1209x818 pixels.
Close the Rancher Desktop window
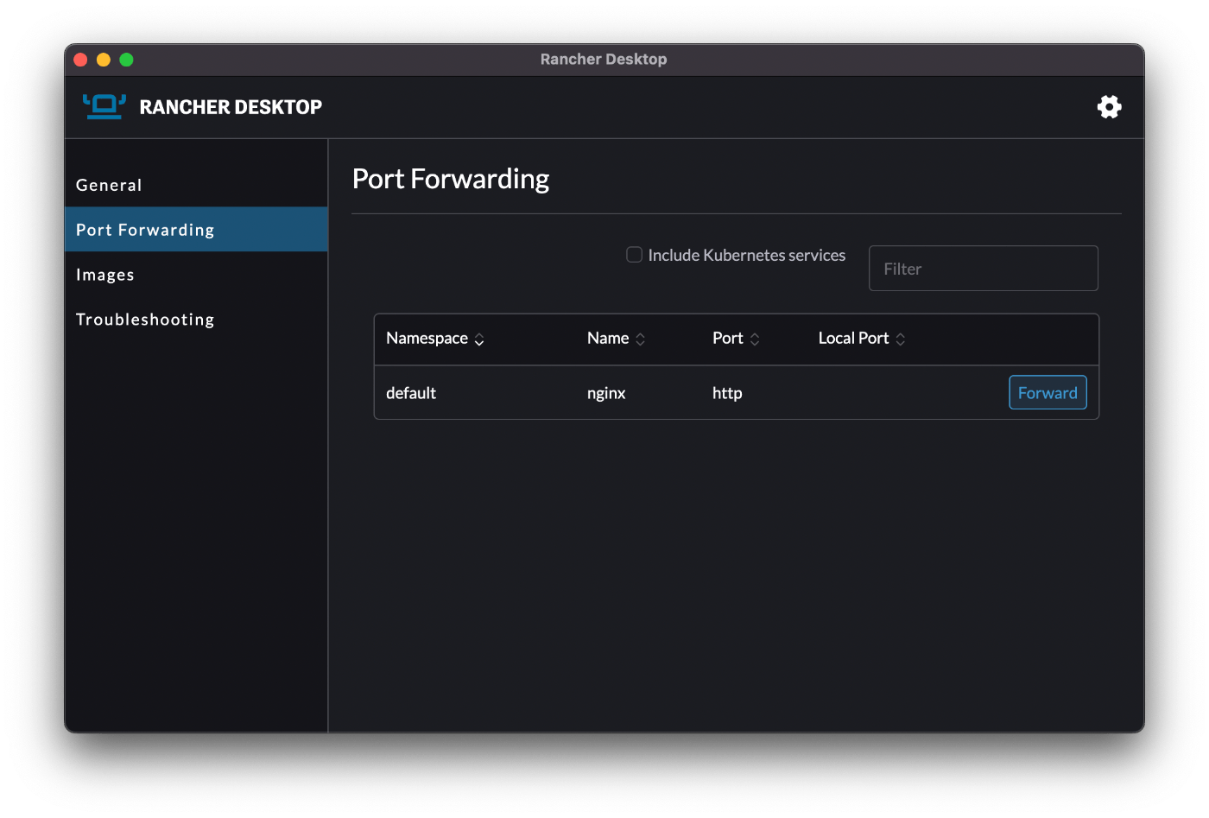point(80,60)
